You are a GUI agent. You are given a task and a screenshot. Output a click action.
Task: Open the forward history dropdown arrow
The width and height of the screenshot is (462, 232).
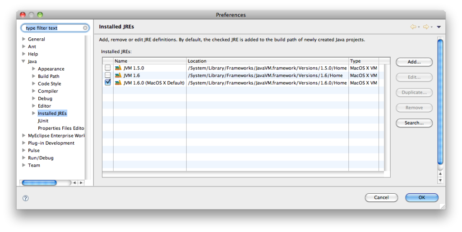(x=431, y=27)
